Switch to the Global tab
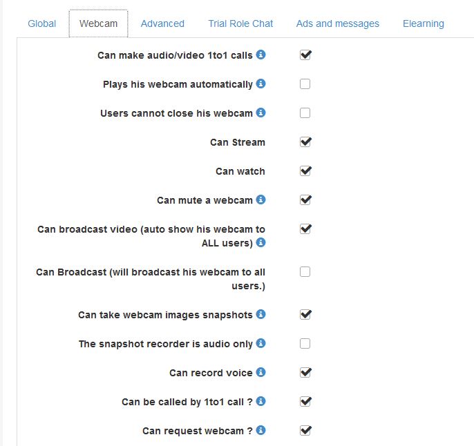 click(x=42, y=23)
